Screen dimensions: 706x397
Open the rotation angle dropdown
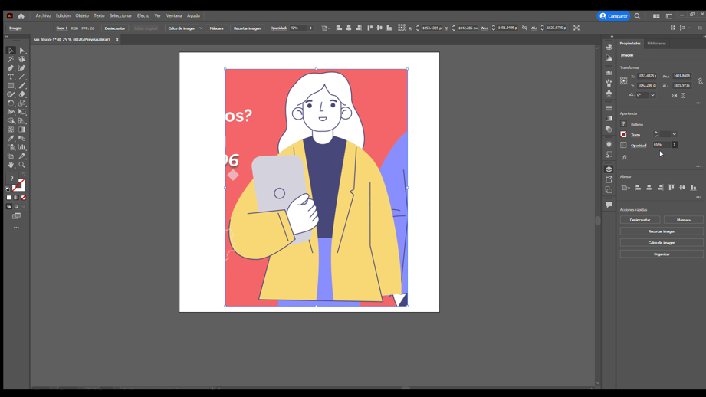[652, 95]
